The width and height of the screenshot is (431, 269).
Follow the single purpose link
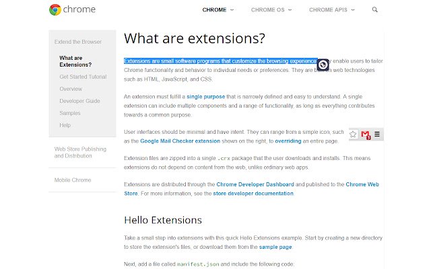coord(206,97)
